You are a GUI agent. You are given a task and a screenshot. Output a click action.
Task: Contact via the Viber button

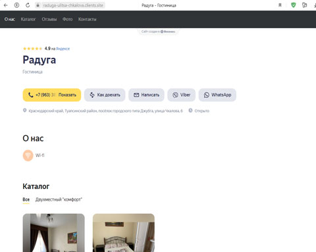coord(182,95)
